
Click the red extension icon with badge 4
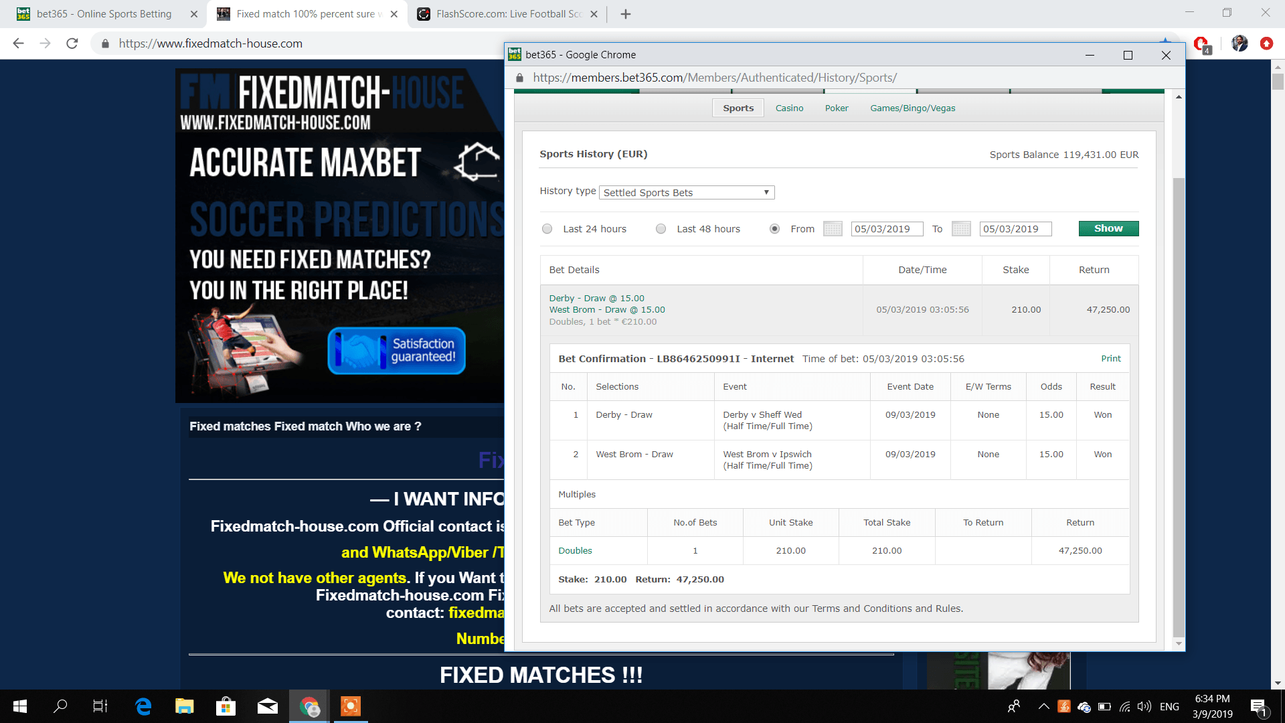click(1202, 44)
